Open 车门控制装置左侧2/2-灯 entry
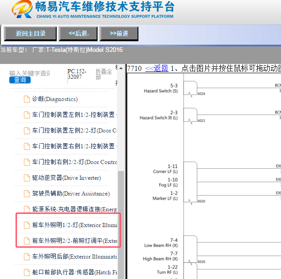Image resolution: width=281 pixels, height=279 pixels. (x=74, y=131)
